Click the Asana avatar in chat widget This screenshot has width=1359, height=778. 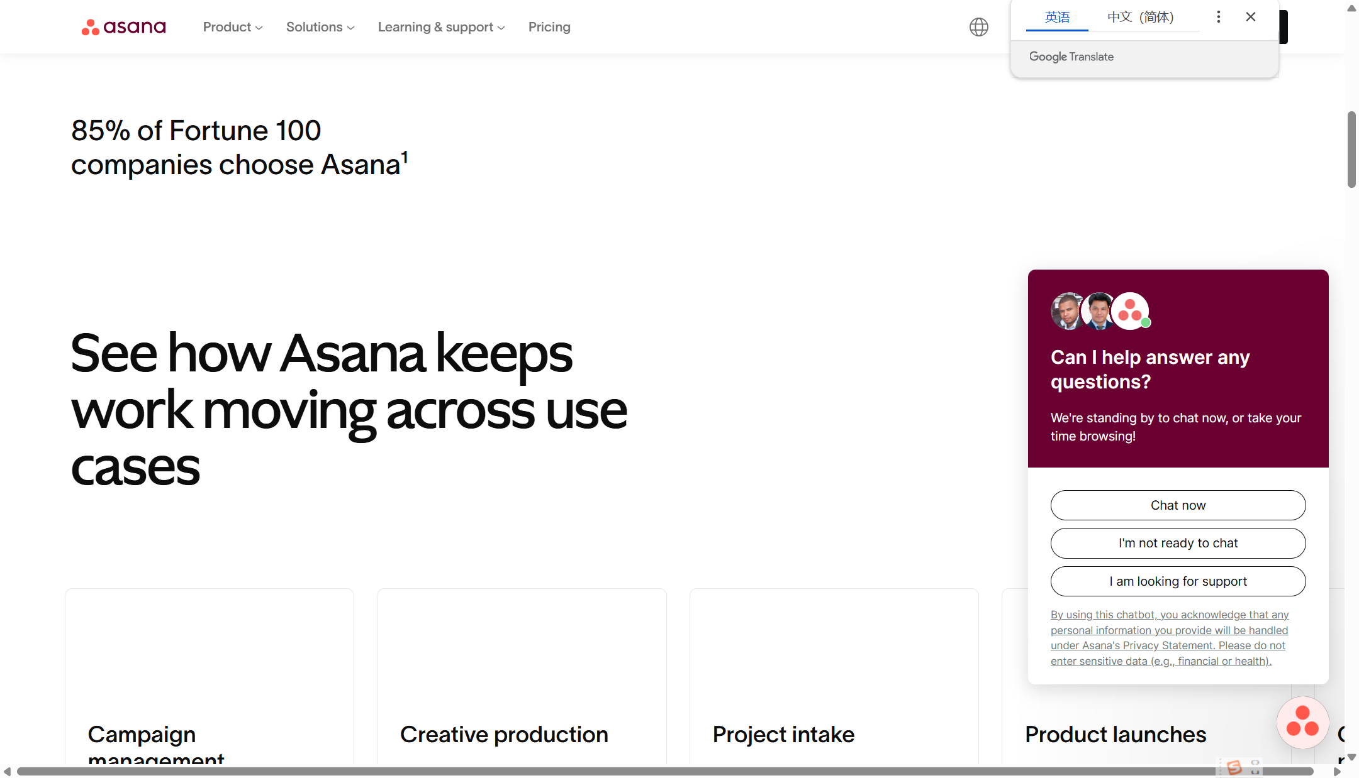[1130, 310]
